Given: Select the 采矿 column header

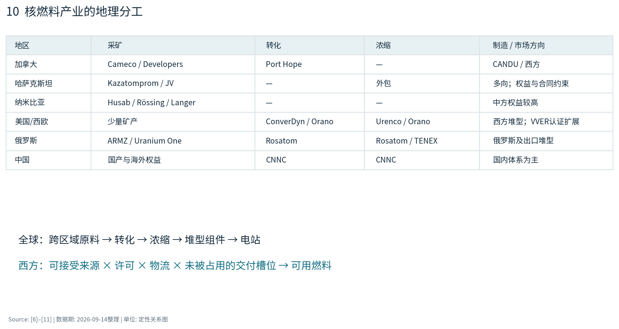Looking at the screenshot, I should click(x=173, y=45).
